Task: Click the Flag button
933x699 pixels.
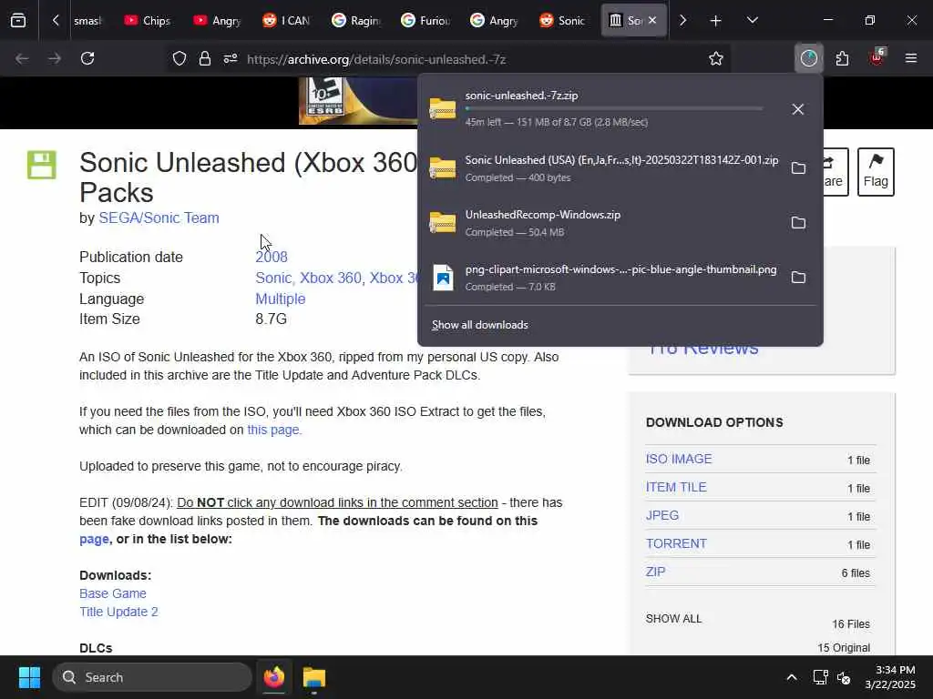Action: click(x=876, y=172)
